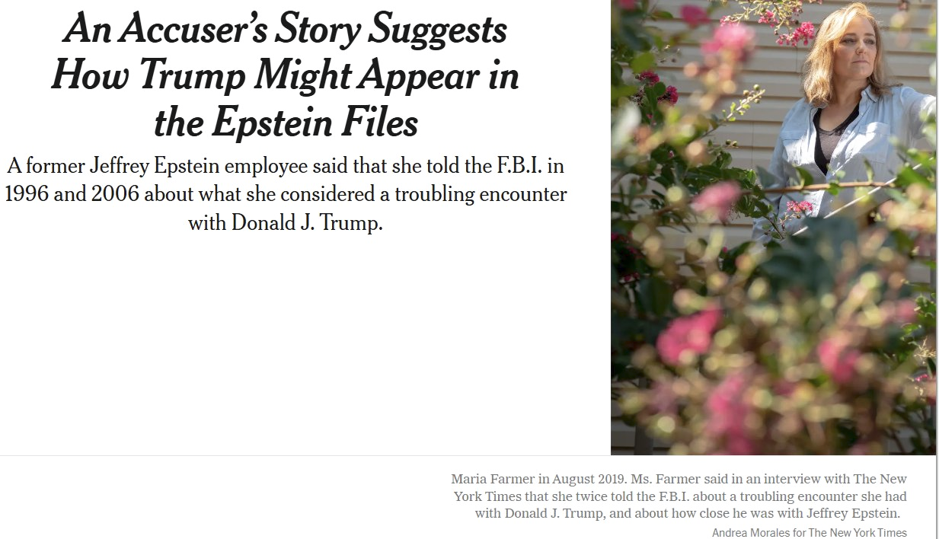939x539 pixels.
Task: Click caption line beginning "York Times that she twice"
Action: [680, 496]
